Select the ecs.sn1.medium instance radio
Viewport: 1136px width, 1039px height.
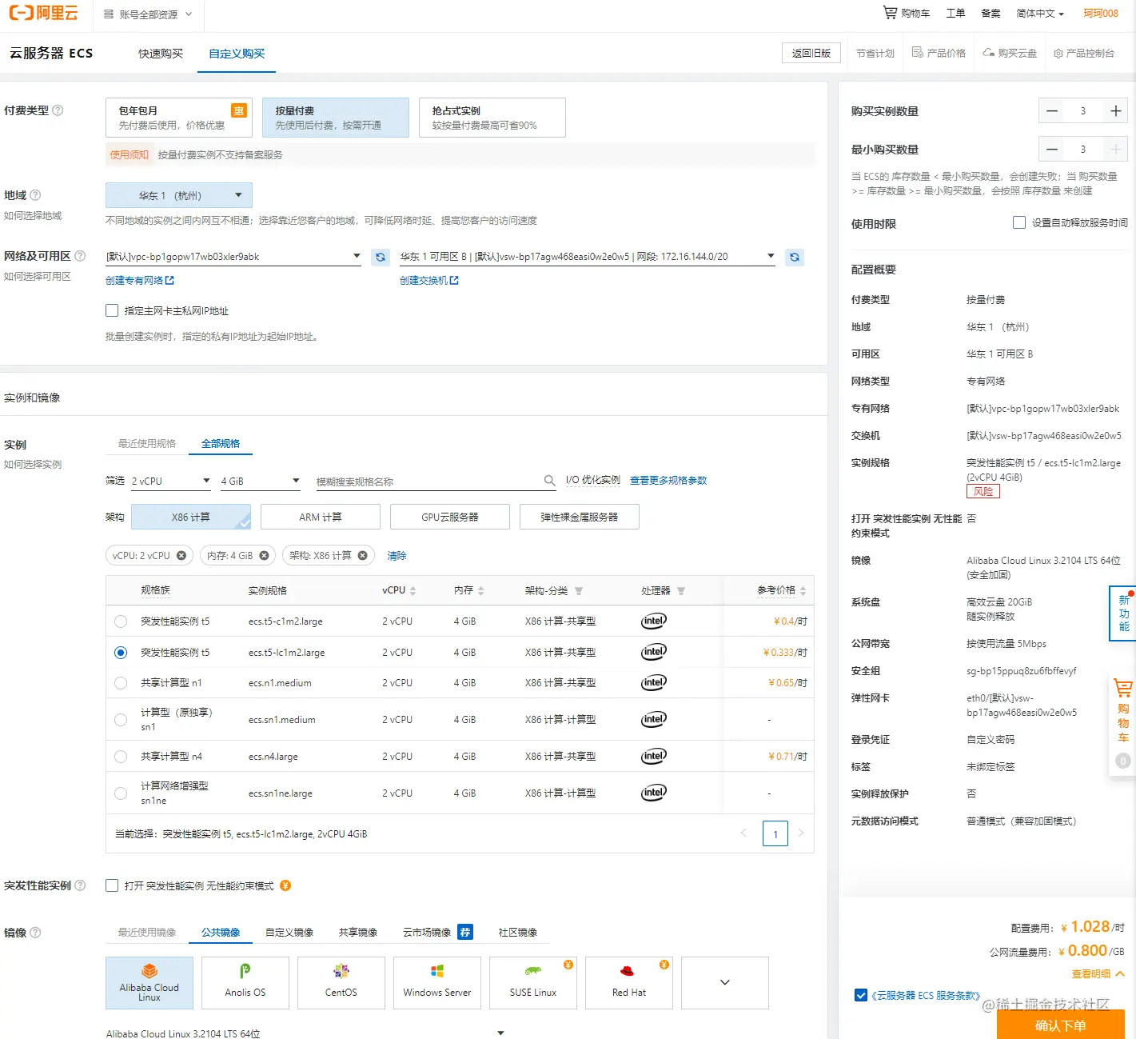click(x=121, y=720)
